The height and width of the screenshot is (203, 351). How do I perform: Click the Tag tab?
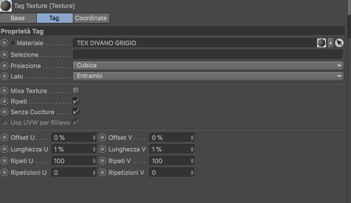point(55,18)
